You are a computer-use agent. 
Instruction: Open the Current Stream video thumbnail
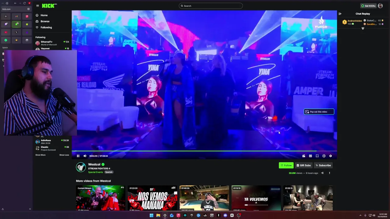(101, 198)
